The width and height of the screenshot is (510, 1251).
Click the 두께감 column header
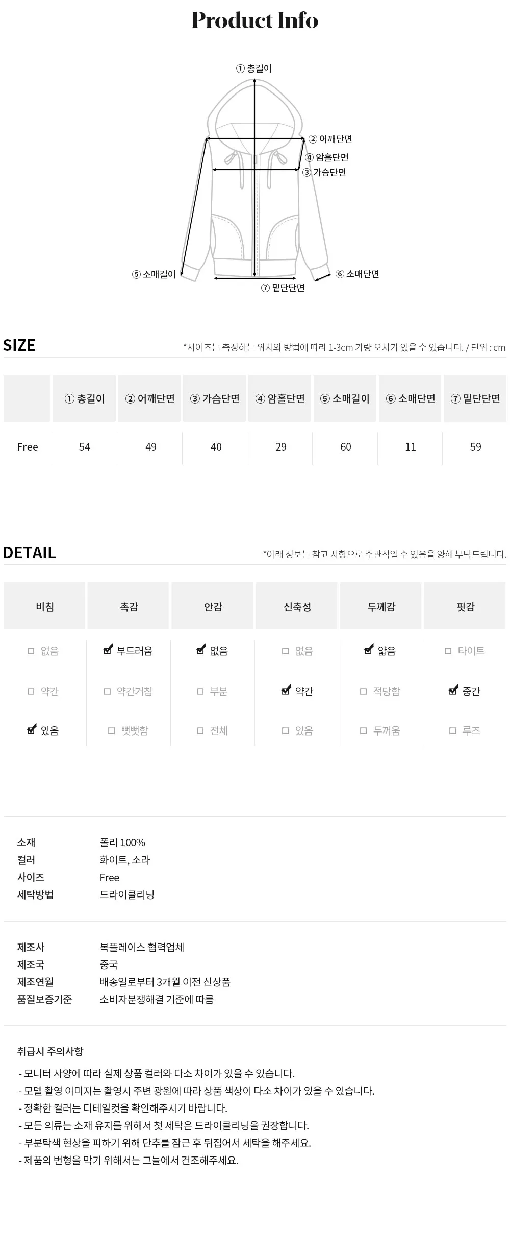coord(381,606)
